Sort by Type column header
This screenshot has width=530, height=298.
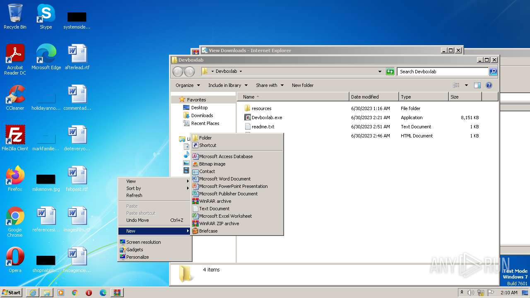424,97
